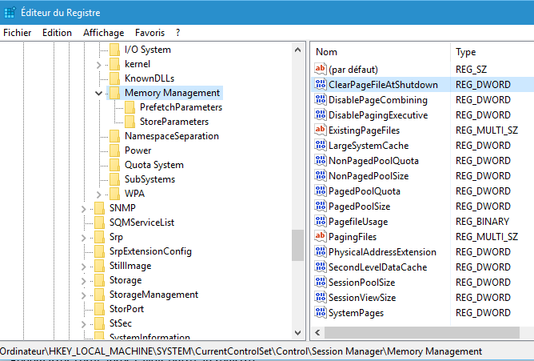The image size is (534, 361).
Task: Collapse the Memory Management tree node
Action: (98, 93)
